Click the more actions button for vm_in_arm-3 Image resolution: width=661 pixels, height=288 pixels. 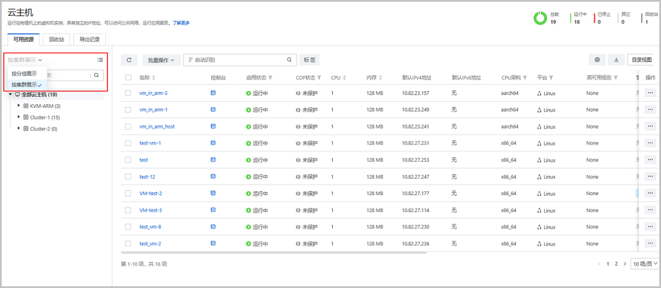coord(651,93)
